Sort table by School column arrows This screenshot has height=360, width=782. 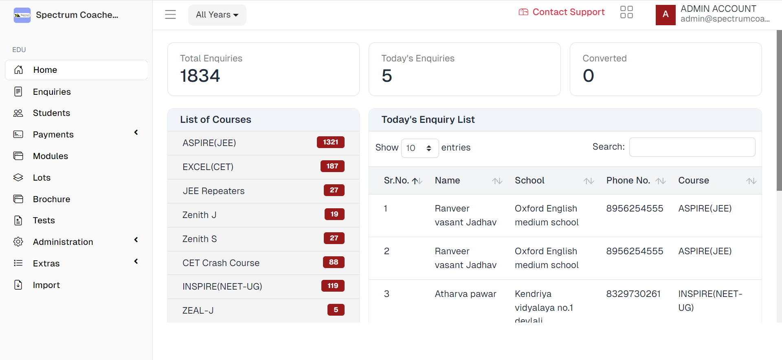589,181
